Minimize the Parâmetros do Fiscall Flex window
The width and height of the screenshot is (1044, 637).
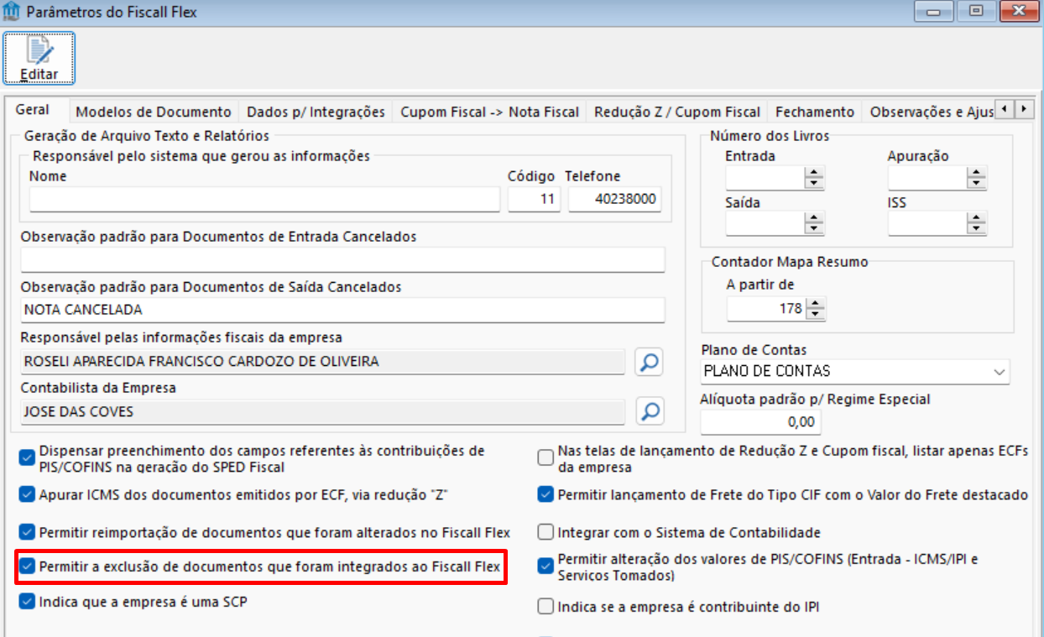933,11
